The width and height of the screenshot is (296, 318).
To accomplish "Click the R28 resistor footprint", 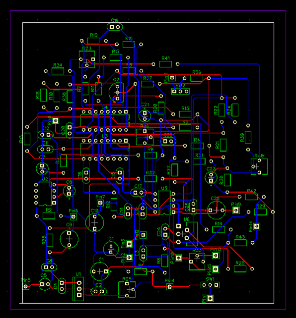I will [240, 269].
